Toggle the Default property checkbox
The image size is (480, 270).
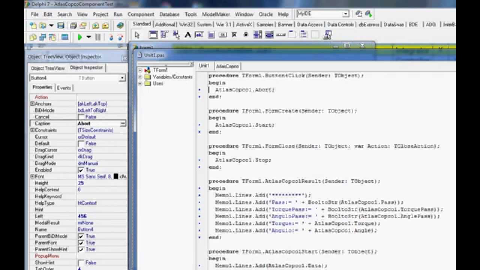tap(81, 144)
